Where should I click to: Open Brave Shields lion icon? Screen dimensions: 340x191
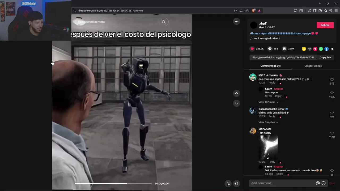coord(253,11)
